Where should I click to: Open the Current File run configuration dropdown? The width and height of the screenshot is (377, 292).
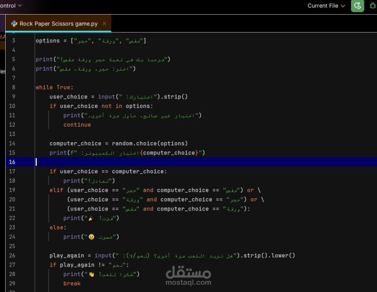click(326, 6)
